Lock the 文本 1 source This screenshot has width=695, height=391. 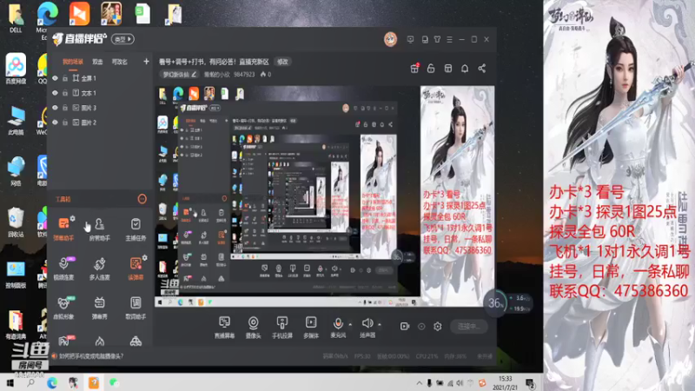tap(65, 93)
